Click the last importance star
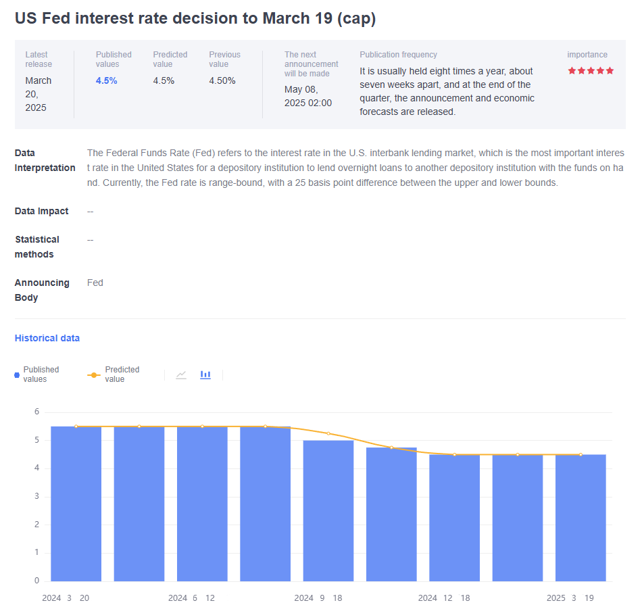The height and width of the screenshot is (607, 642). (x=610, y=70)
